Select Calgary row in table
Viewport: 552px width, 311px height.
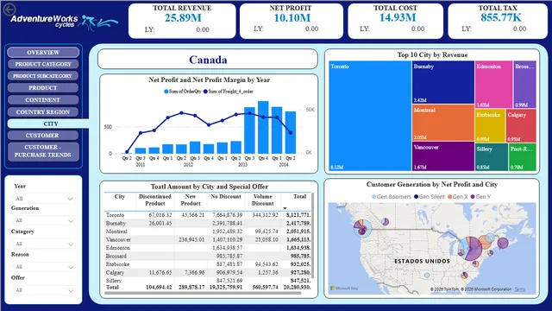(x=207, y=272)
